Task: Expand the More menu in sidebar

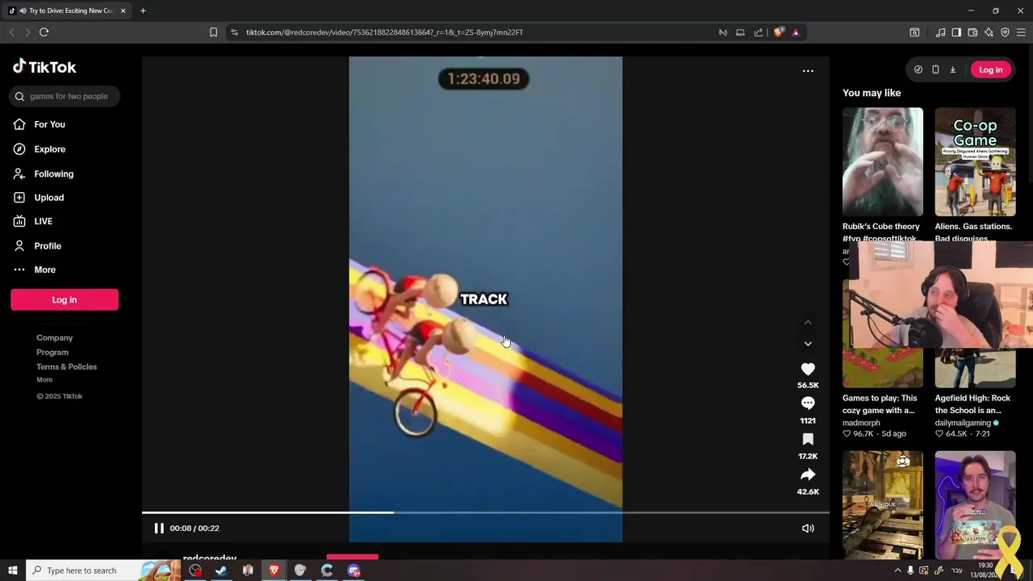Action: pyautogui.click(x=44, y=270)
